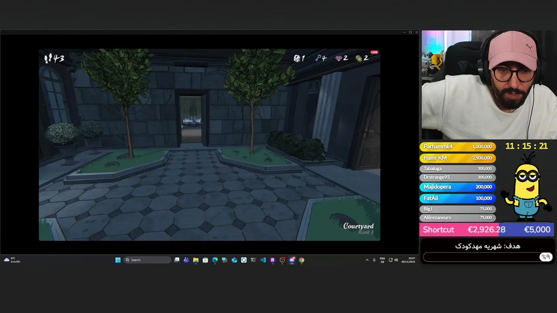Click the open doorway across the courtyard

pyautogui.click(x=191, y=118)
